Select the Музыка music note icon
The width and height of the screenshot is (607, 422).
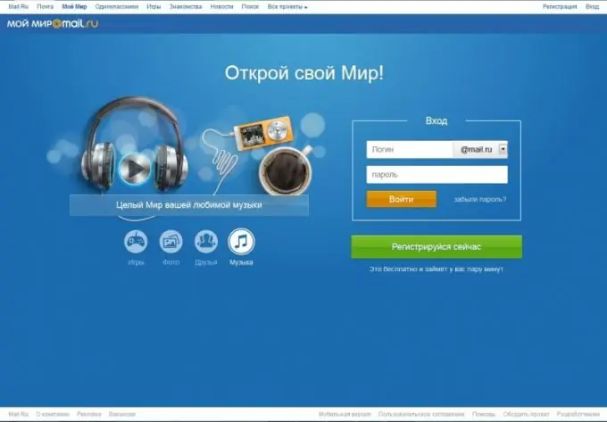(x=241, y=242)
